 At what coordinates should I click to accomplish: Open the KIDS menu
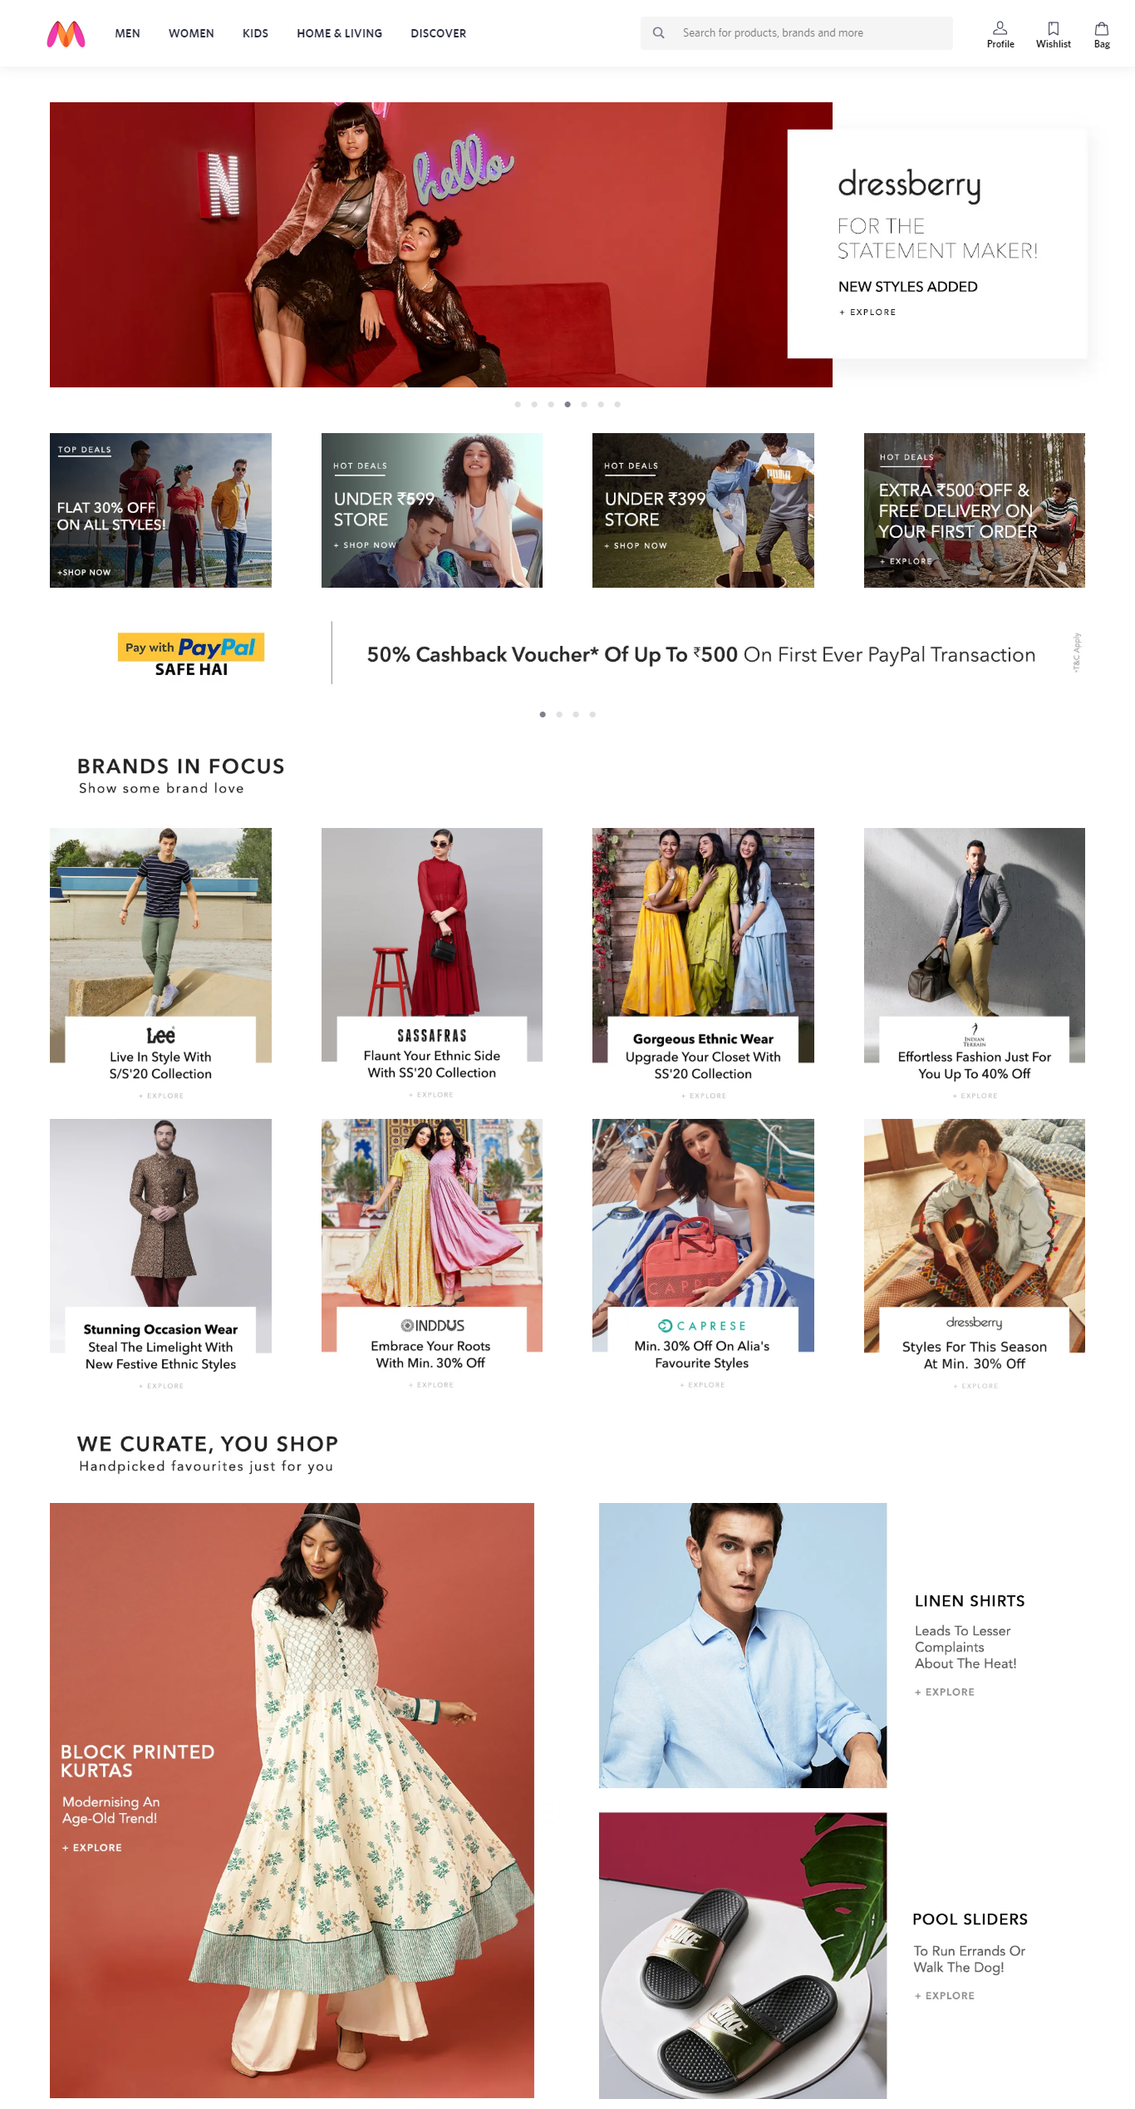[255, 33]
